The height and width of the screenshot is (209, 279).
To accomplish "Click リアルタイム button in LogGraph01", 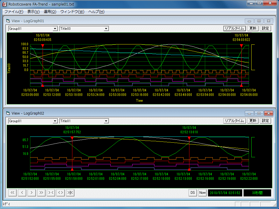I will click(x=235, y=28).
